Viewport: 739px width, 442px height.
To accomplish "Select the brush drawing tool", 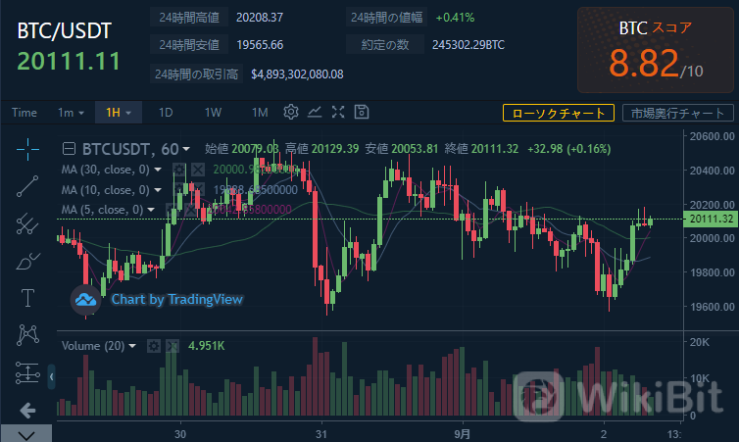I will point(27,261).
